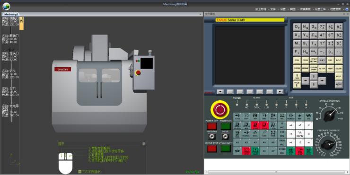Close the hint panel
Image resolution: width=350 pixels, height=175 pixels.
point(144,143)
